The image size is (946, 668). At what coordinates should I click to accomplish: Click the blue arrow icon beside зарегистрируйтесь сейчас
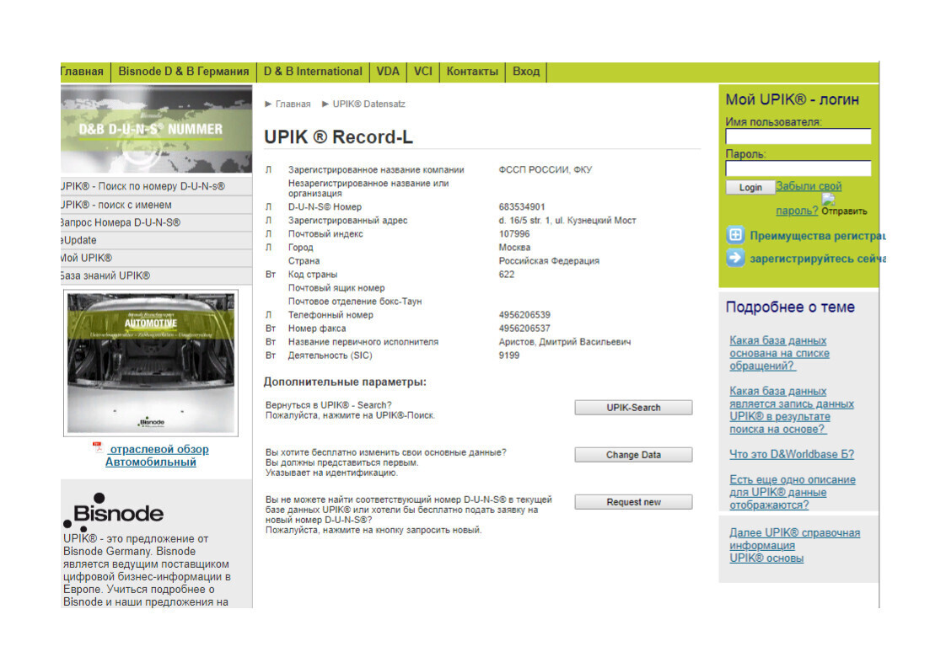[x=735, y=259]
